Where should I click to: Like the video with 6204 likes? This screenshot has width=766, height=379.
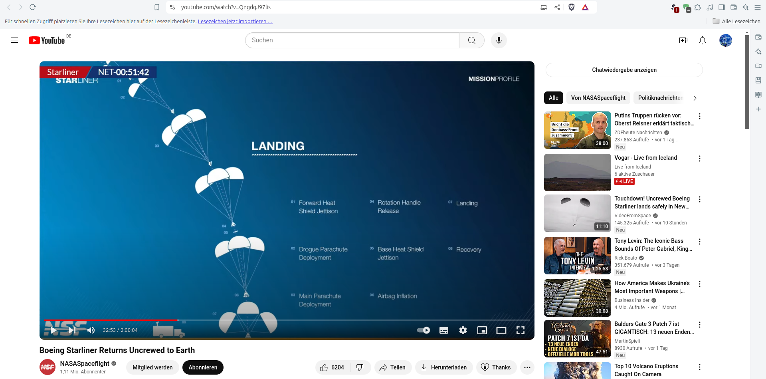tap(333, 367)
